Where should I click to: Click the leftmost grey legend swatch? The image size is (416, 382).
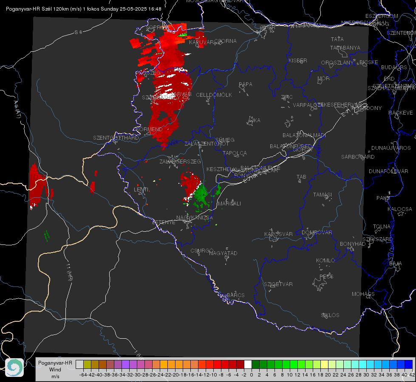[79, 365]
